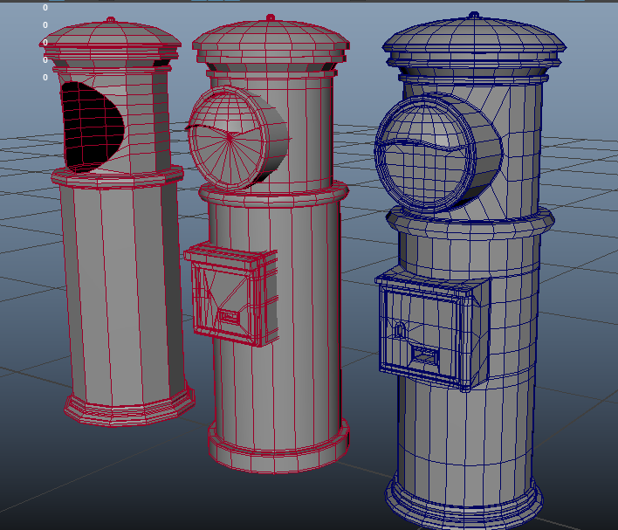
Task: Pick the black hollow opening on octagonal post box
Action: coord(92,127)
